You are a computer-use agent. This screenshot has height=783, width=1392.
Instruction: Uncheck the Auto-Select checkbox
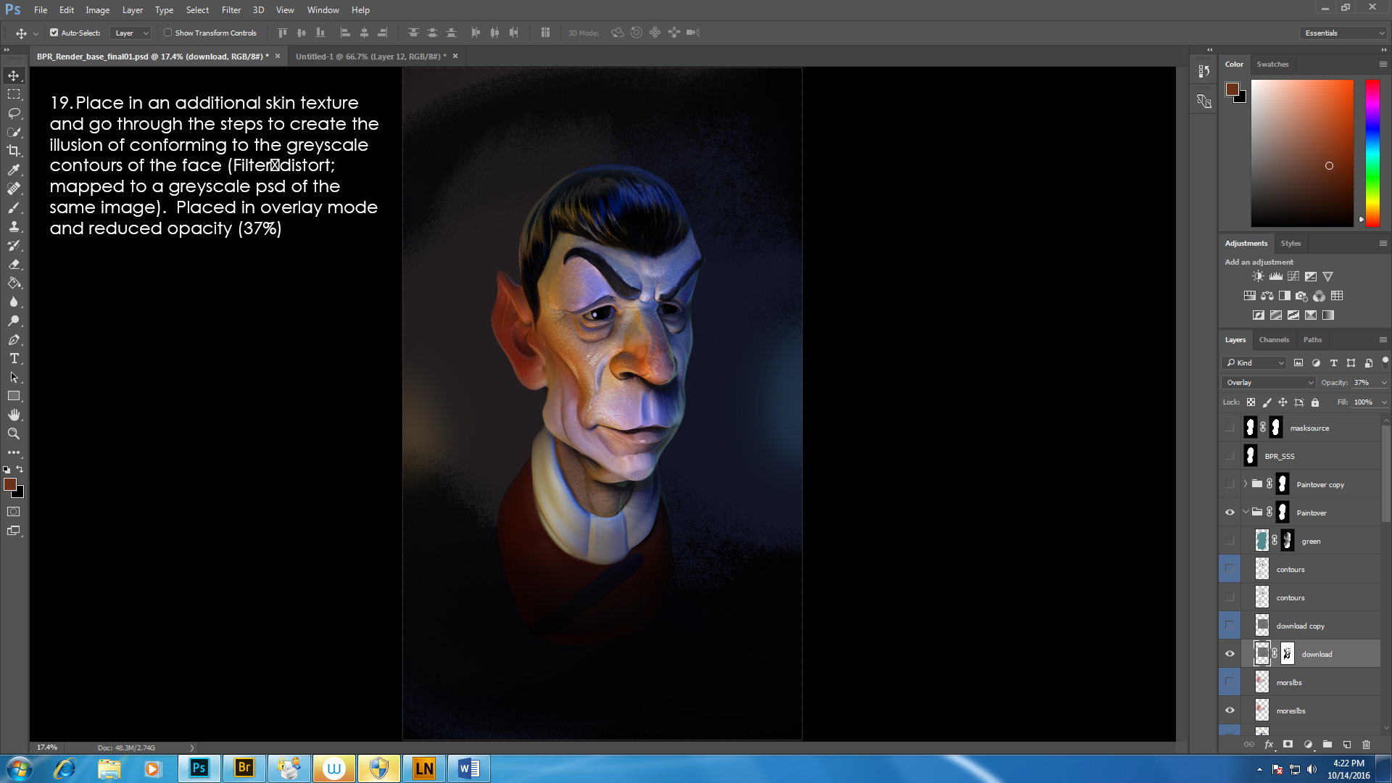[x=54, y=33]
